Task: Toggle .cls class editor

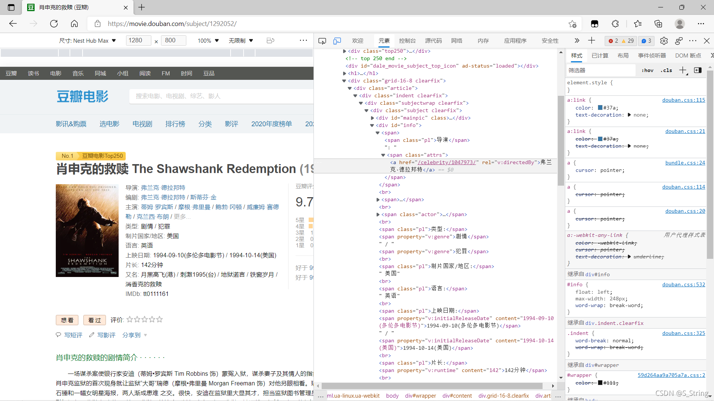Action: click(x=666, y=70)
